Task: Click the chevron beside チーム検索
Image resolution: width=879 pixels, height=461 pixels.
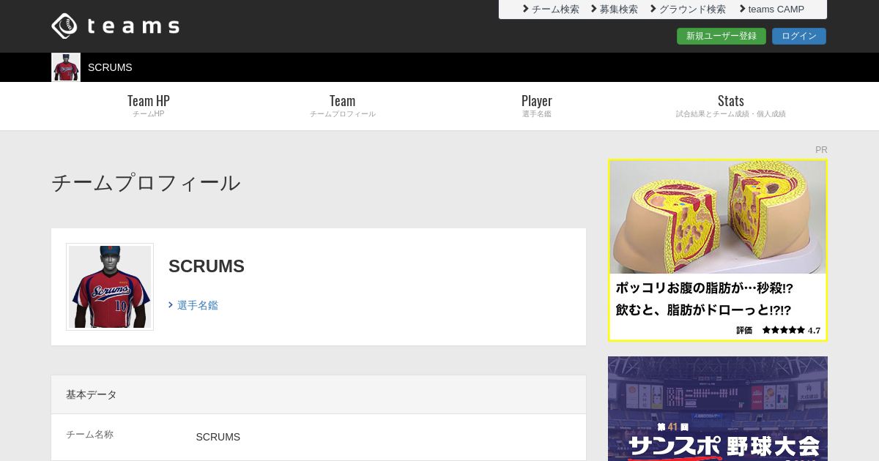Action: tap(525, 9)
